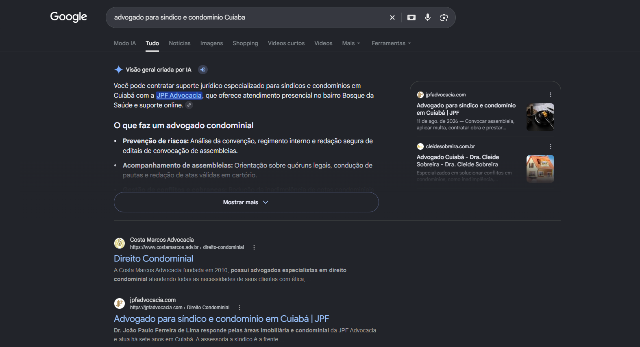The height and width of the screenshot is (347, 640).
Task: Open the on-screen keyboard input tool
Action: coord(411,17)
